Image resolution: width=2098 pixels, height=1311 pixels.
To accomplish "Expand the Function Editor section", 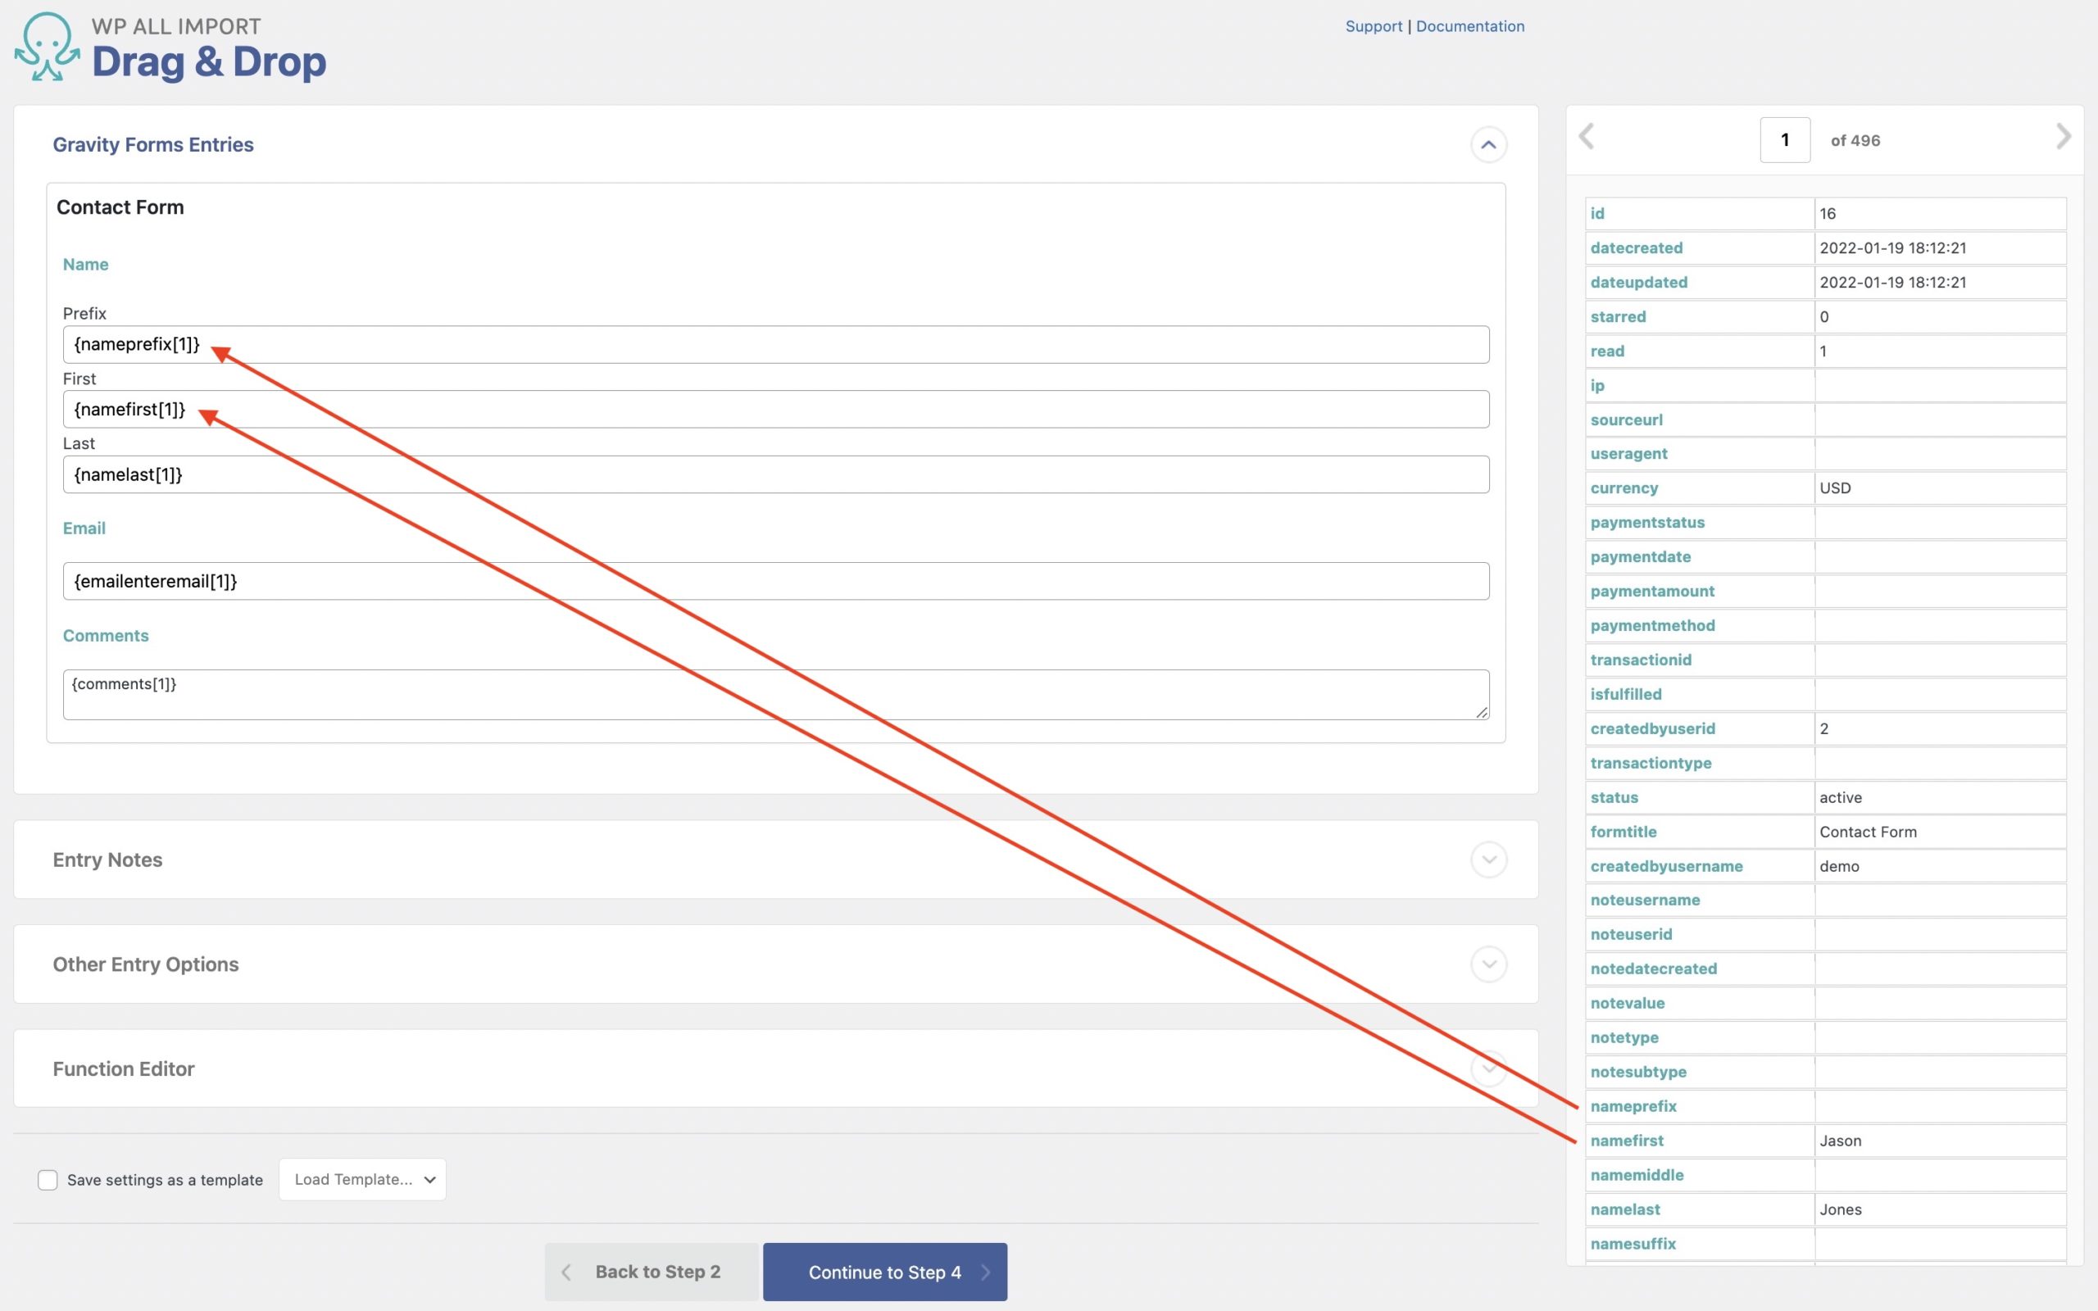I will (x=1488, y=1068).
